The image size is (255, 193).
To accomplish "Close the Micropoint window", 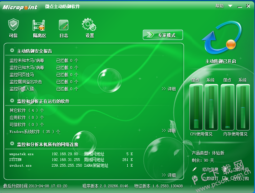I will (248, 6).
